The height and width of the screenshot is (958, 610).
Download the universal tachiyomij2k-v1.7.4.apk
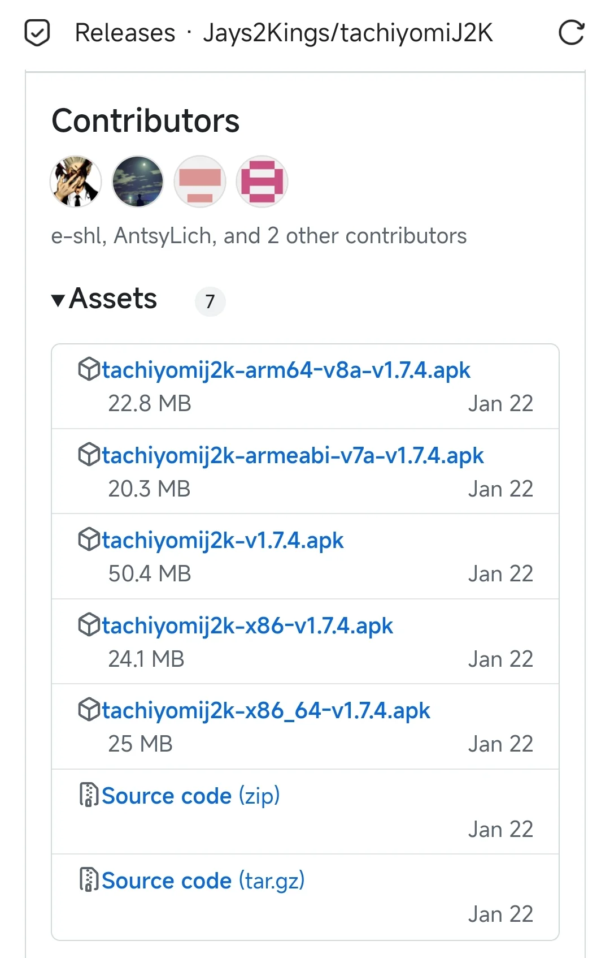[x=223, y=541]
